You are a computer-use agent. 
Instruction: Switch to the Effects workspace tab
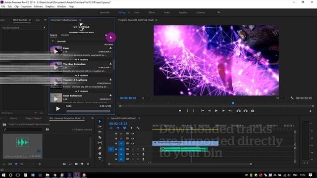click(x=152, y=12)
